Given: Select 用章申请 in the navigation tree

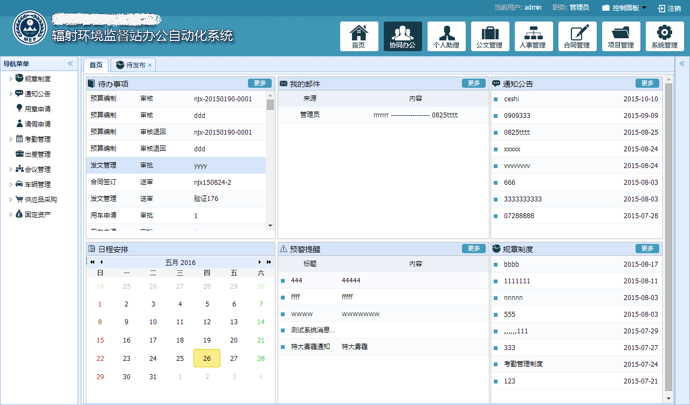Looking at the screenshot, I should [x=38, y=109].
